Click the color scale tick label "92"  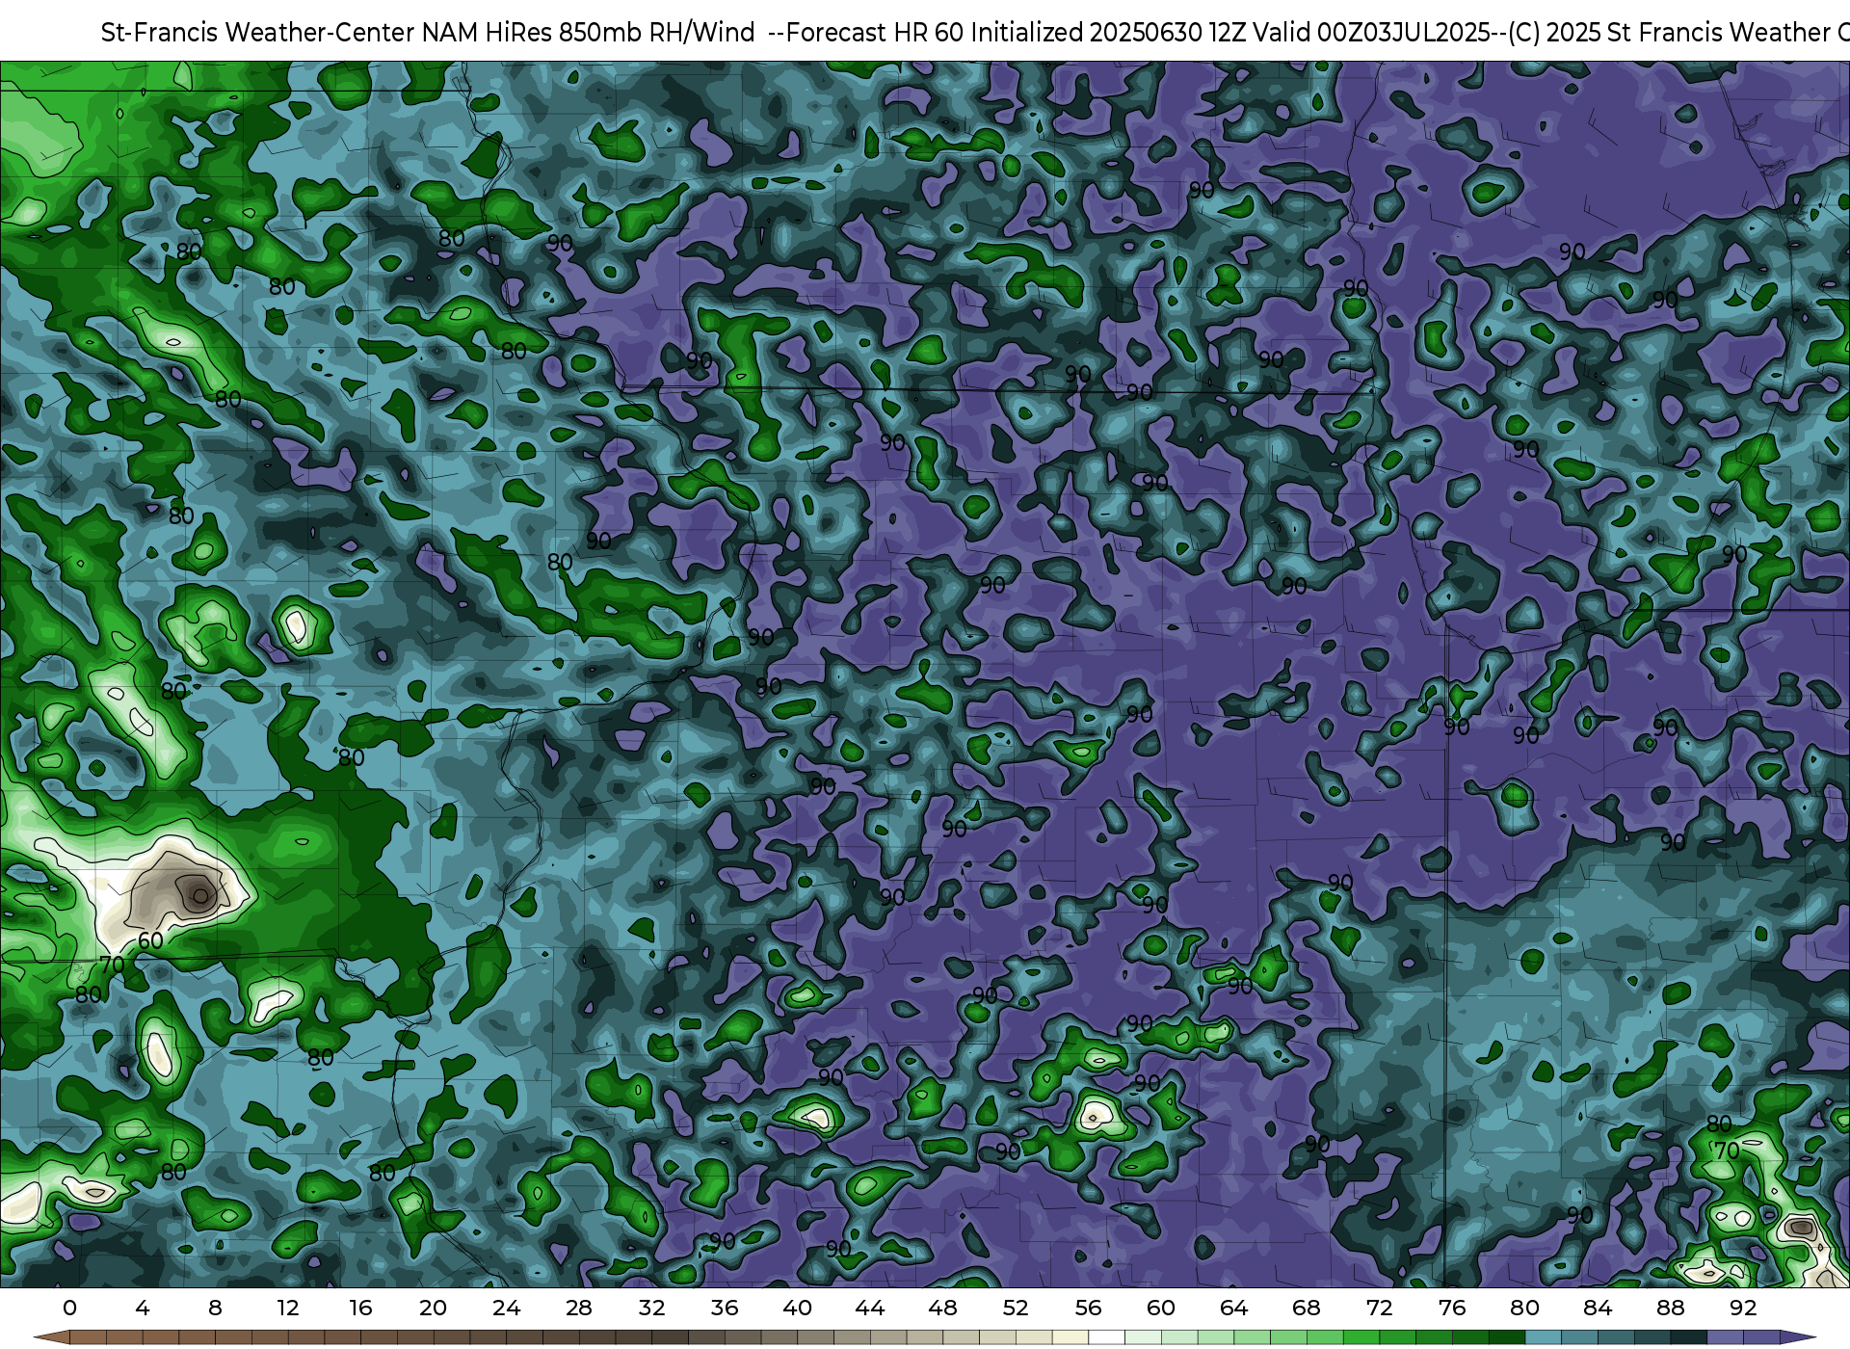tap(1743, 1308)
